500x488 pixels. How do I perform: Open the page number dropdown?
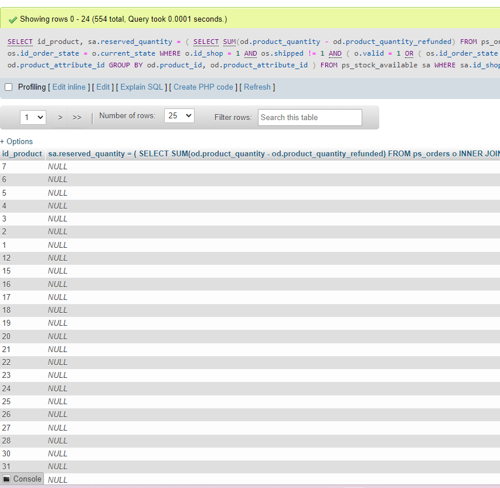coord(33,117)
